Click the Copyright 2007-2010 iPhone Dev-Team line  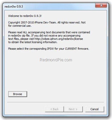coord(47,22)
